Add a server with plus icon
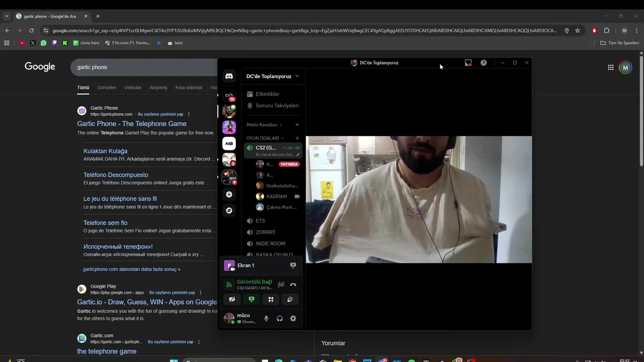 pos(229,195)
